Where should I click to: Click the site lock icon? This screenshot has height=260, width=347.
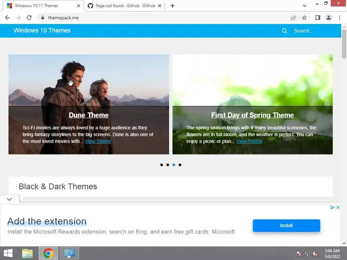[42, 18]
